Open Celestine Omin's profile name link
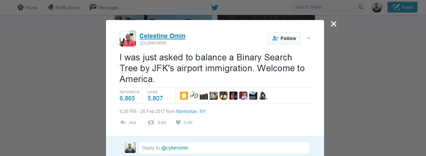The width and height of the screenshot is (426, 156). (x=162, y=36)
